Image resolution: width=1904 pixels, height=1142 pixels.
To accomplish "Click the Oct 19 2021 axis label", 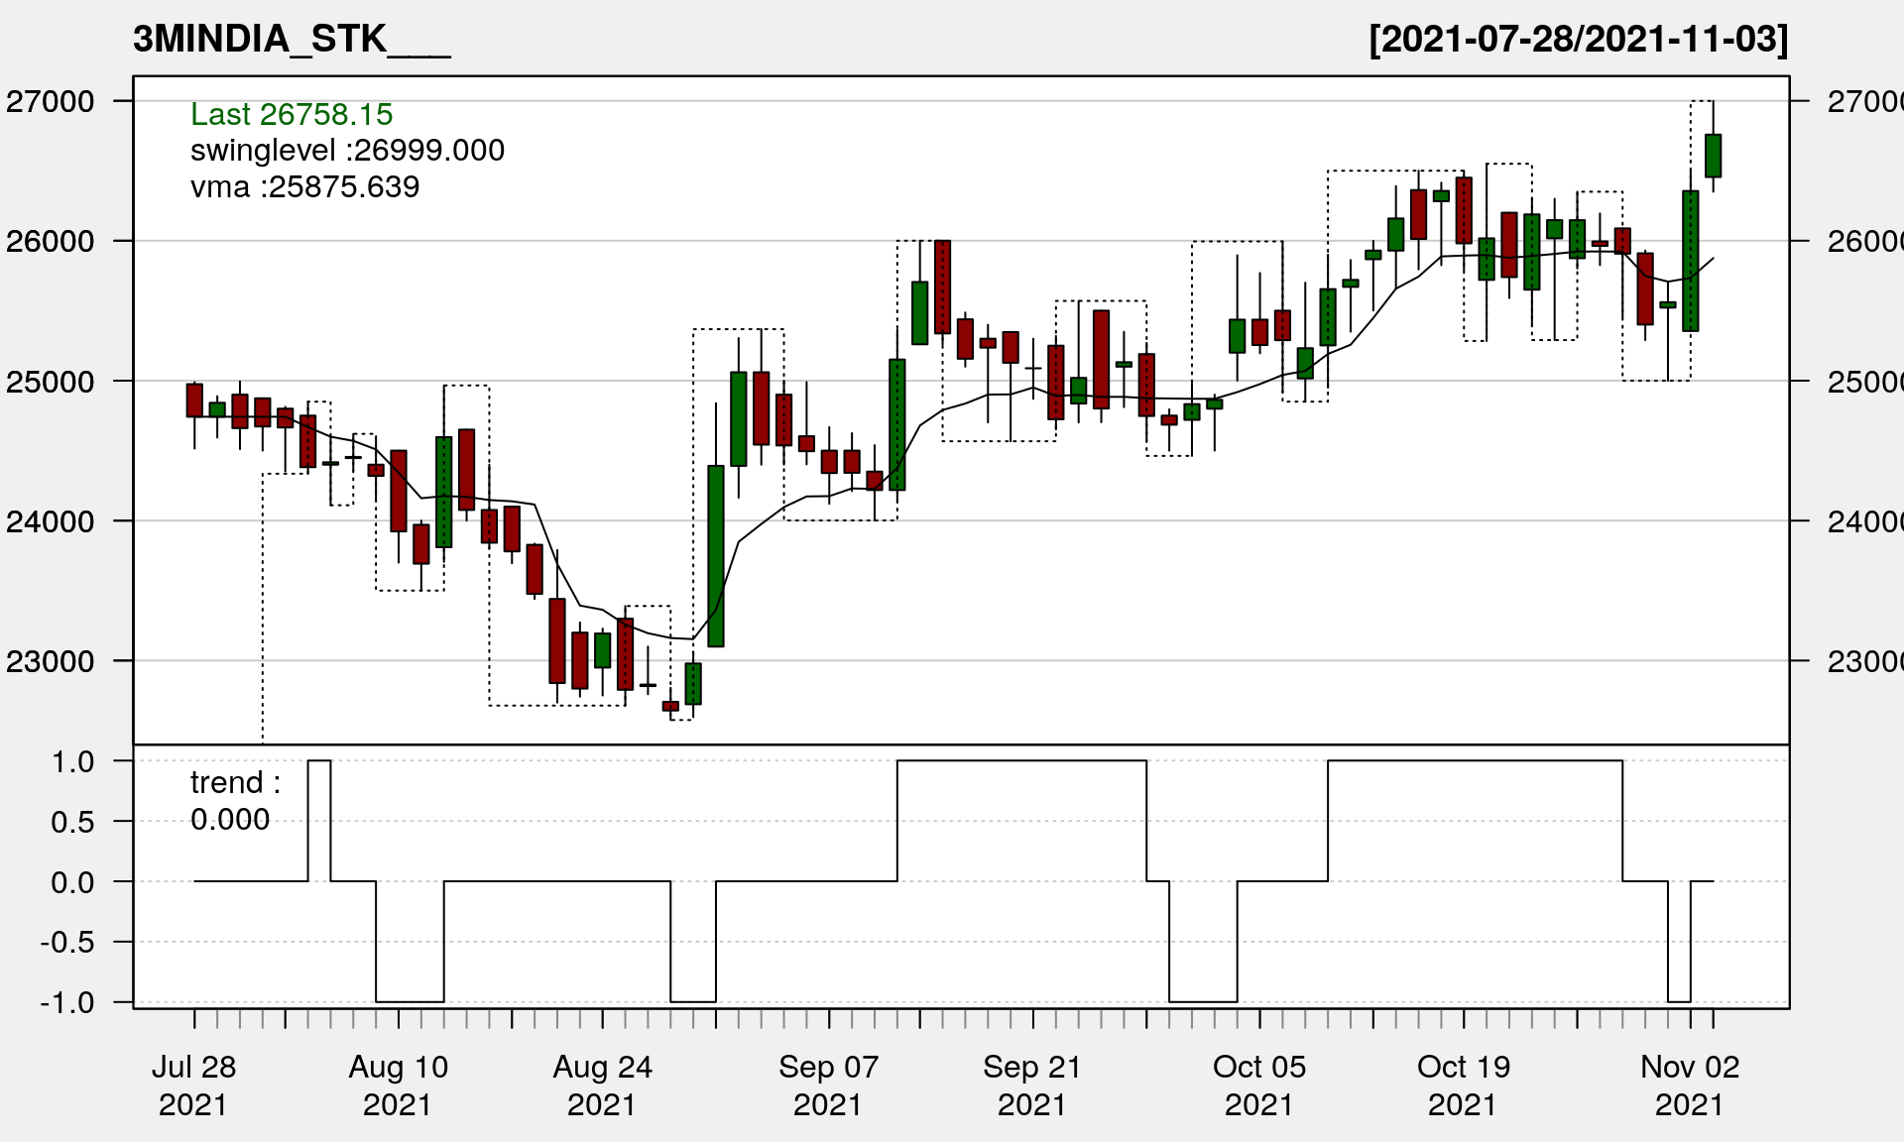I will click(x=1463, y=1085).
